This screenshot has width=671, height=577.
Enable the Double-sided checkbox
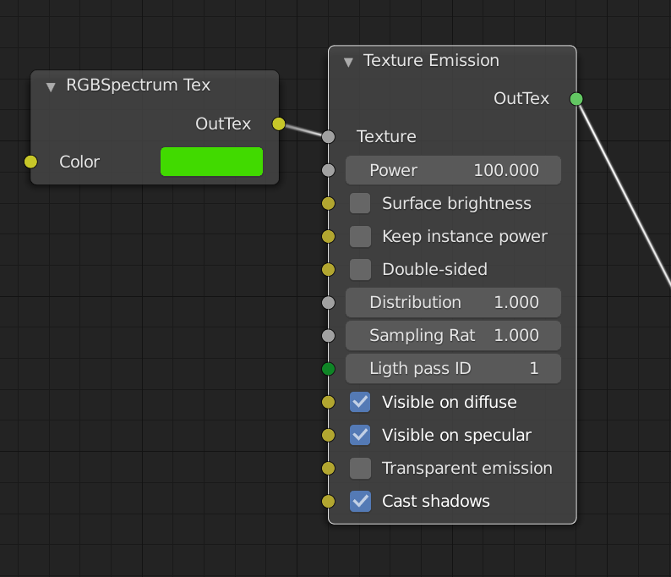click(361, 269)
